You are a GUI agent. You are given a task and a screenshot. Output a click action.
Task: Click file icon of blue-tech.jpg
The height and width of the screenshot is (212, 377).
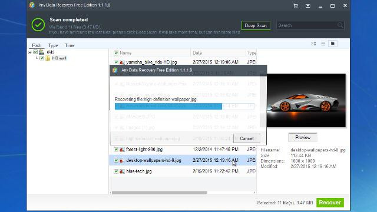coord(122,171)
